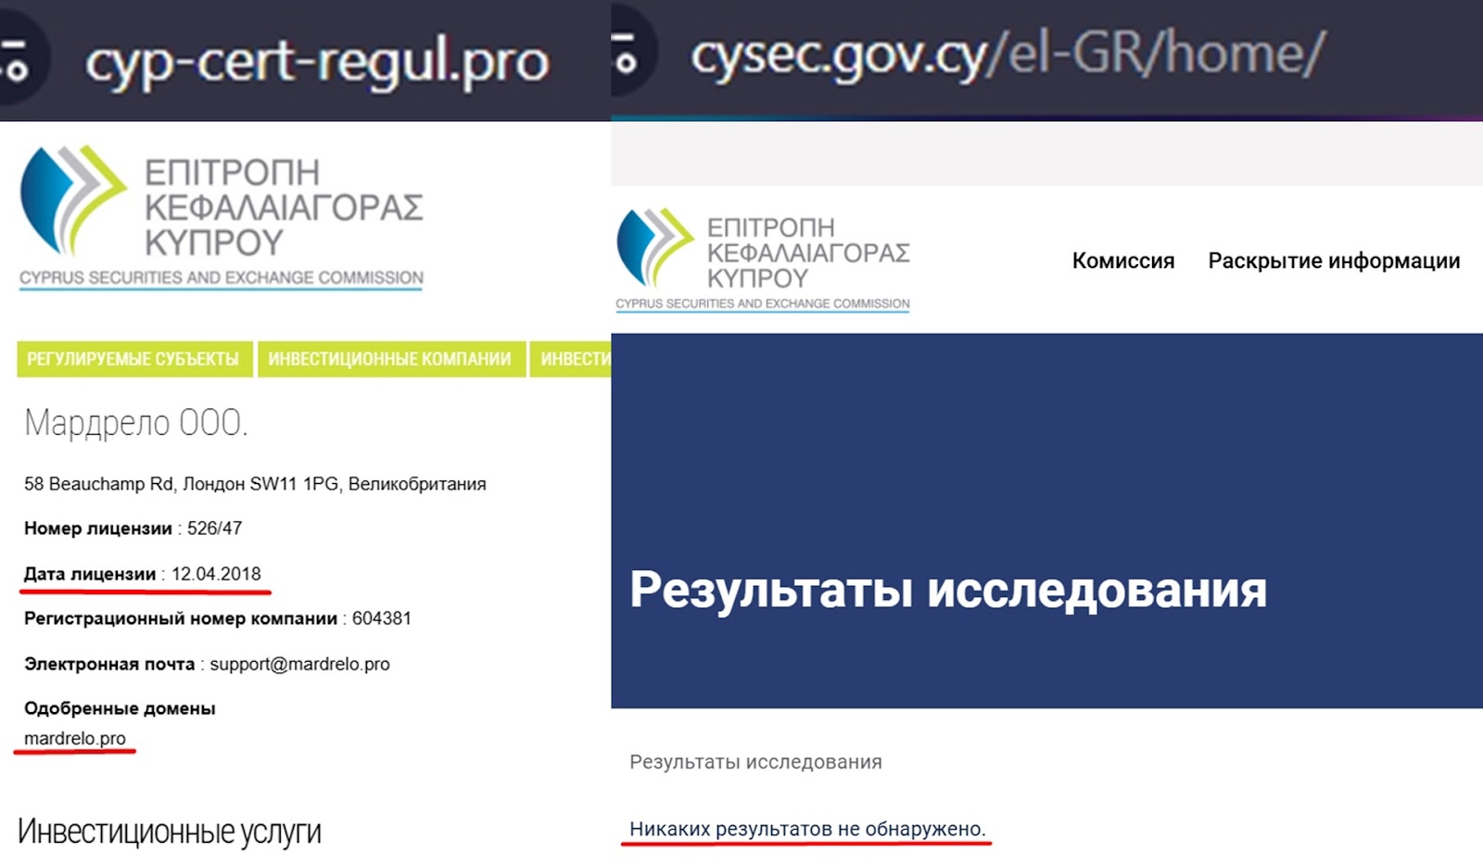Open the ИНВЕСТИЦИОННЫЕ КОМПАНИИ tab
Screen dimensions: 1483x866
coord(390,360)
